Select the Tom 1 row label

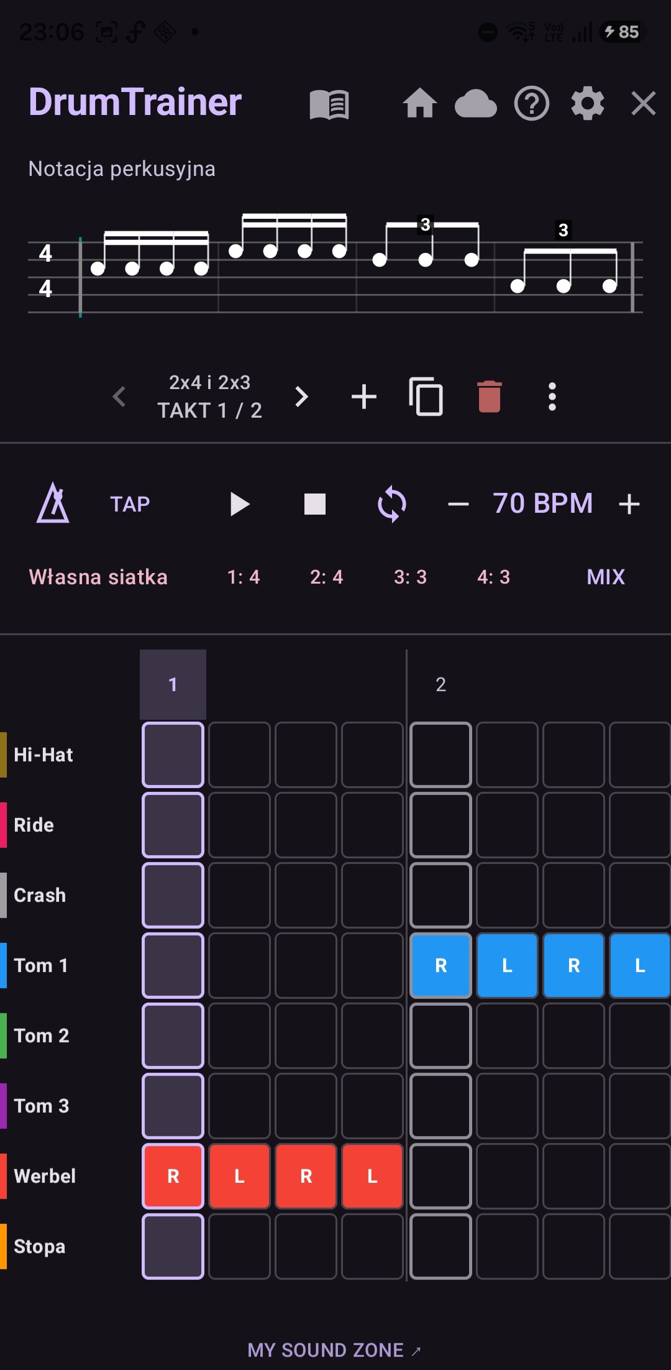[41, 965]
